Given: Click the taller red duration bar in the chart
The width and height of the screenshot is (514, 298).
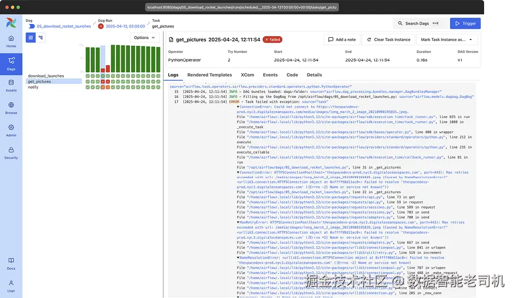Looking at the screenshot, I should pos(108,69).
